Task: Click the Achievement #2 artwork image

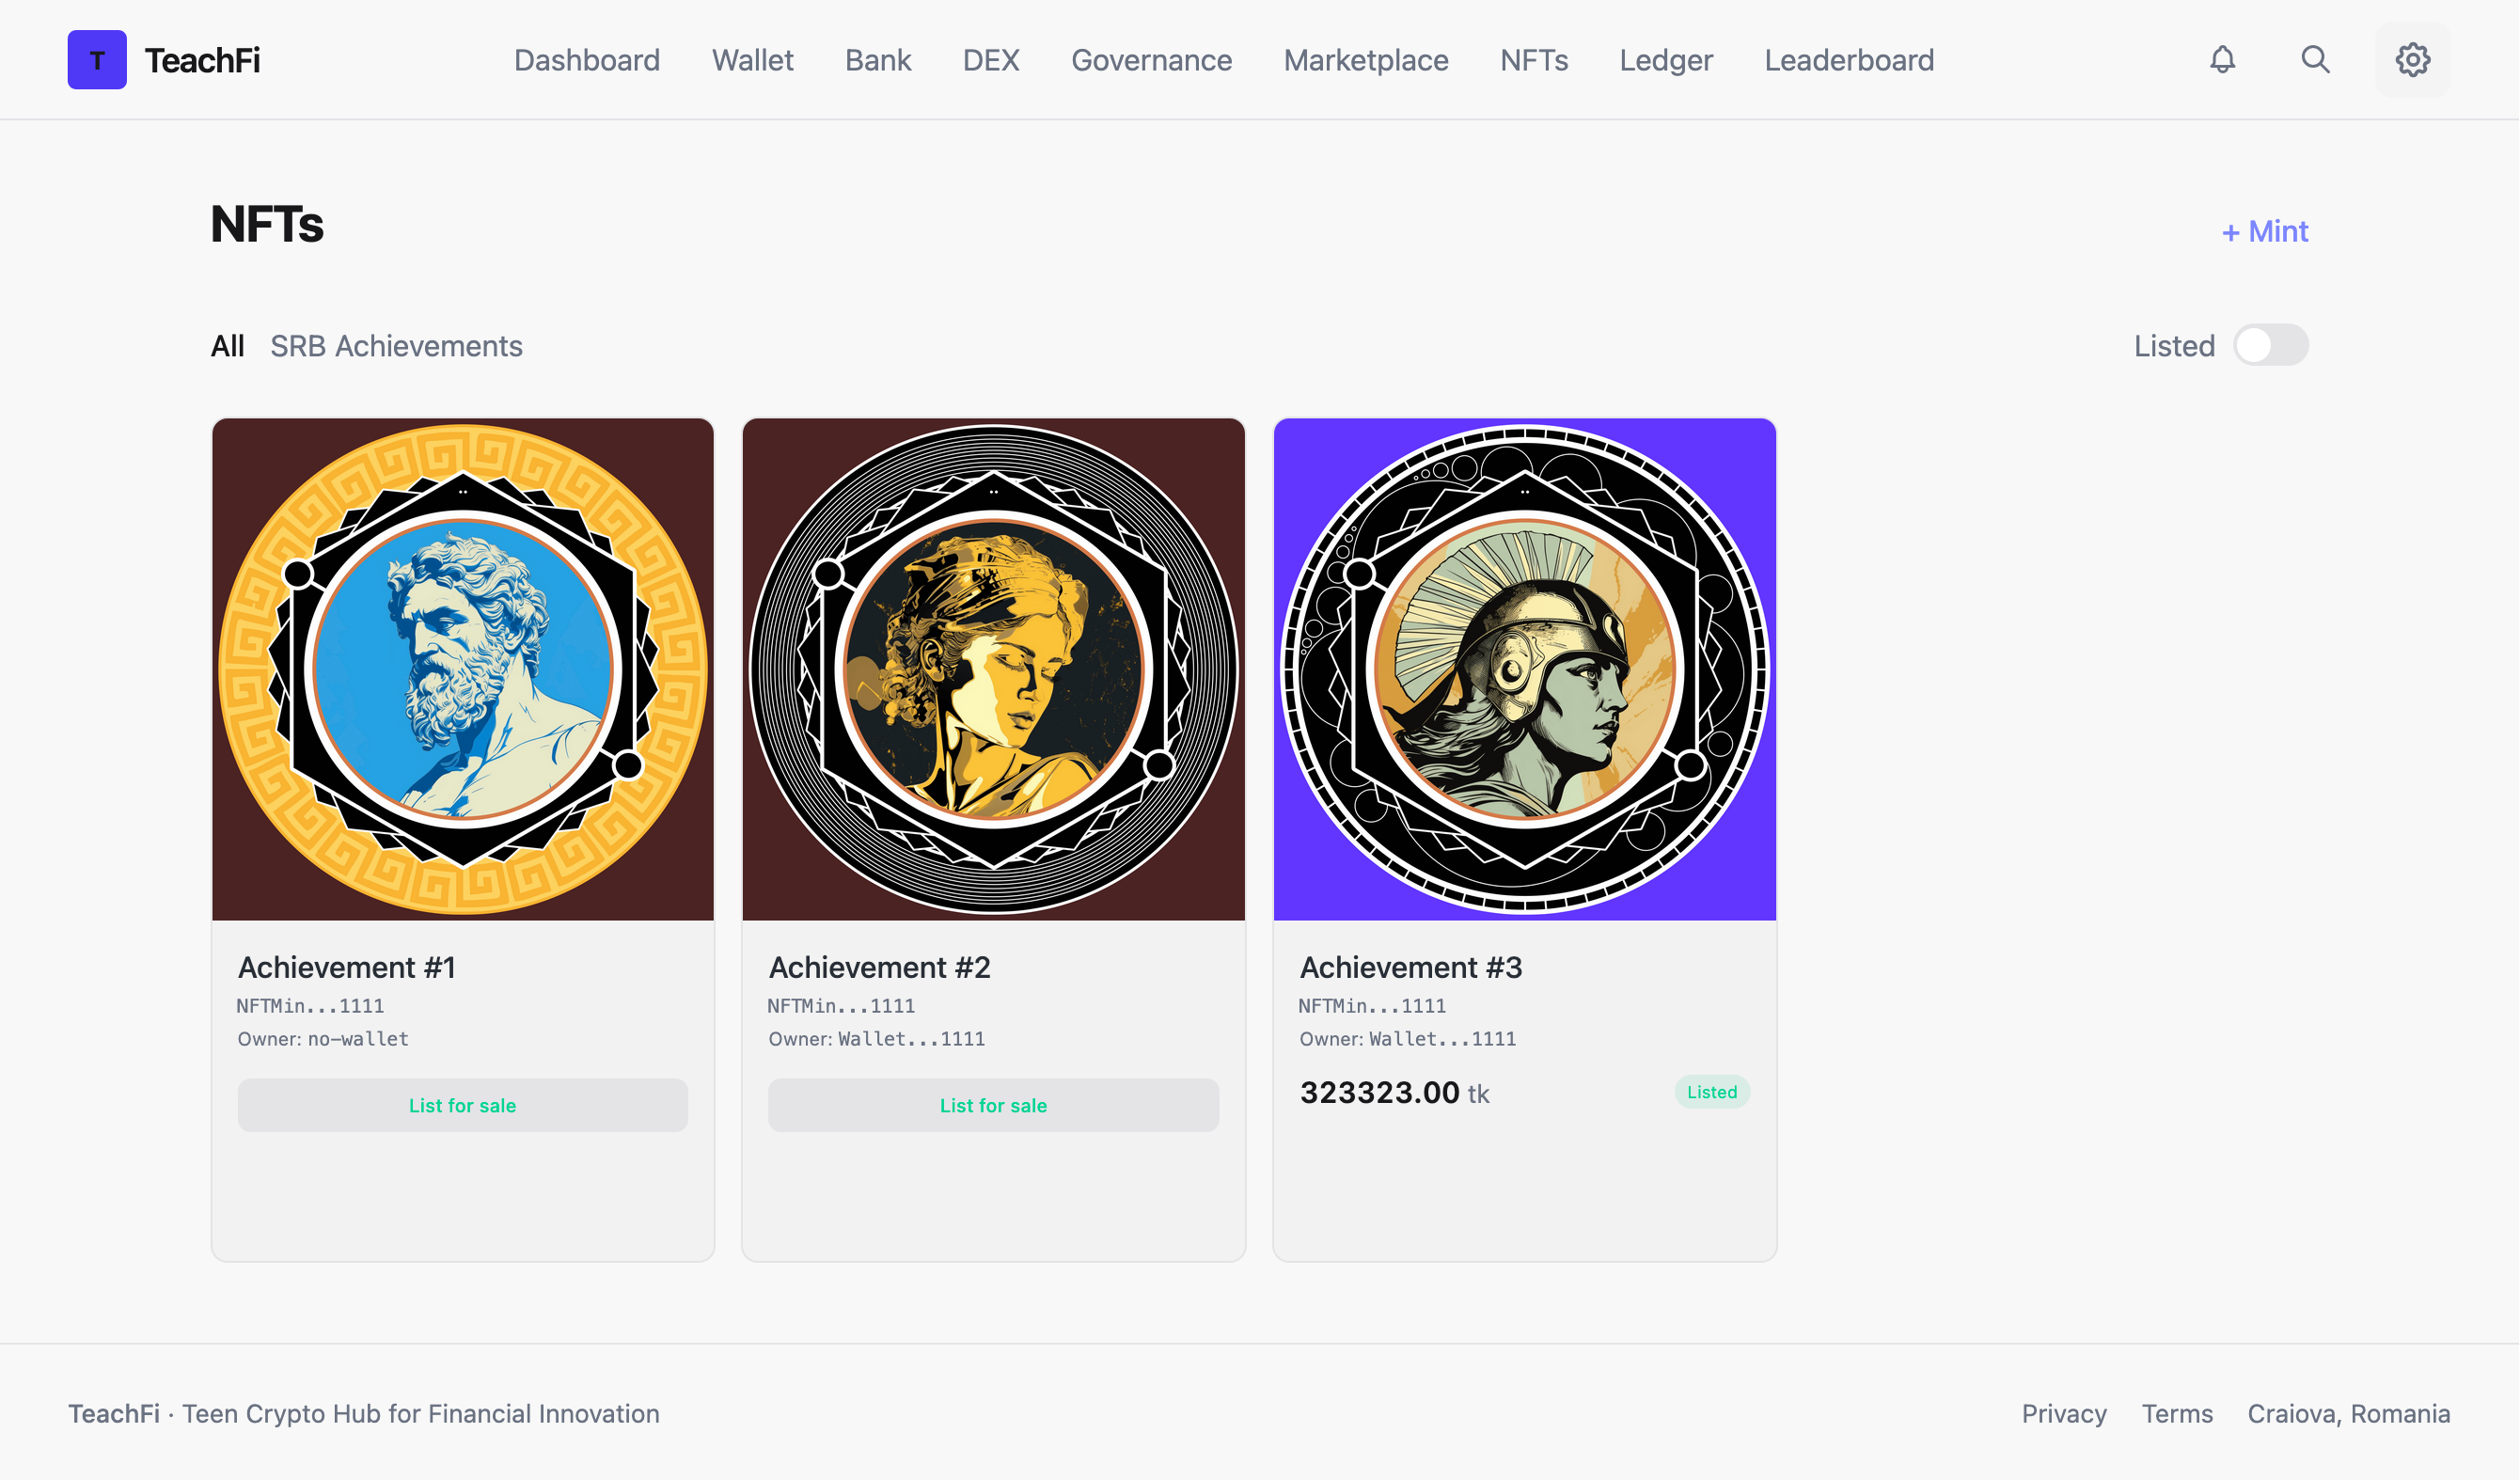Action: 993,670
